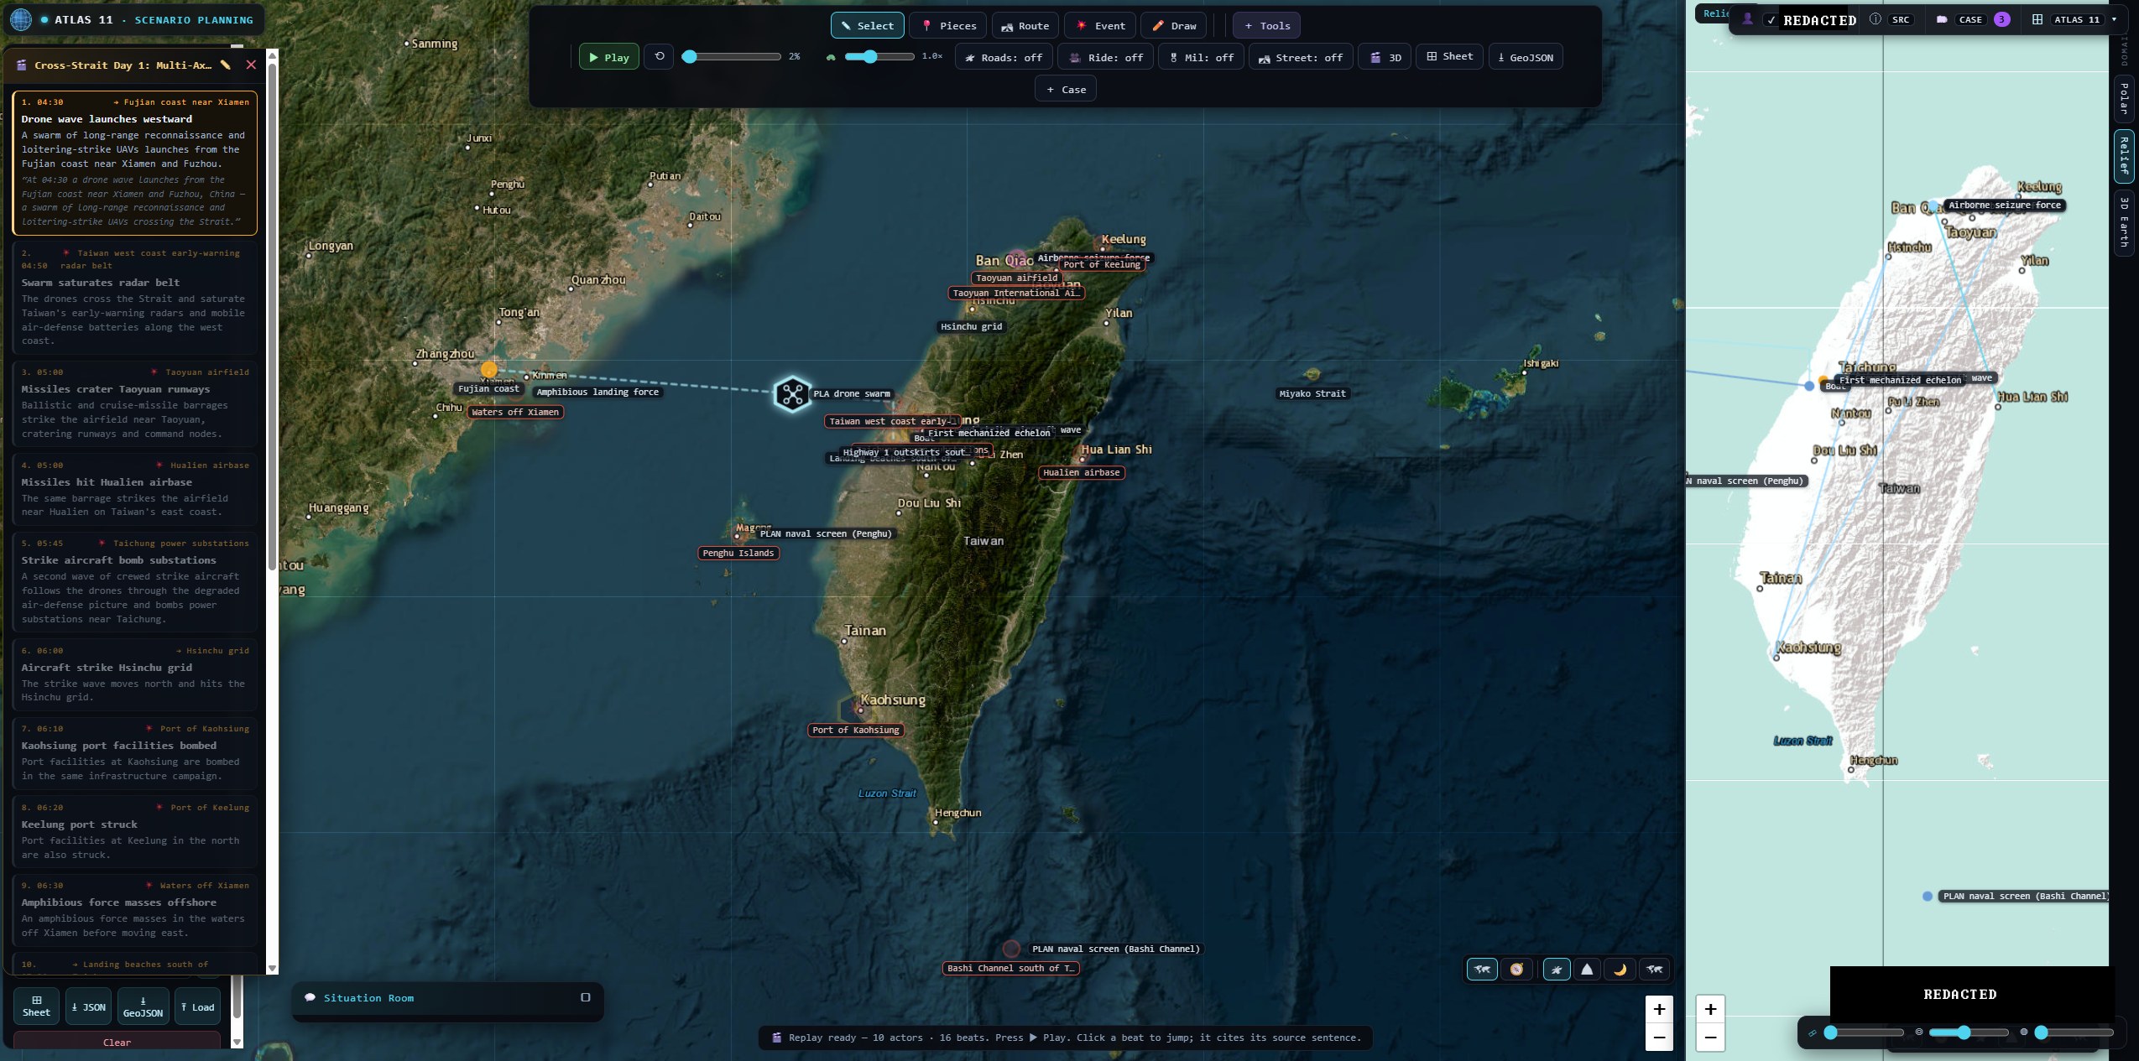This screenshot has height=1061, width=2139.
Task: Reset replay with circular arrow icon
Action: [x=660, y=56]
